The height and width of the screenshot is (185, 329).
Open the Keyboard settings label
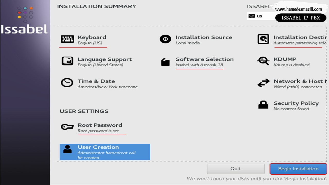(92, 38)
